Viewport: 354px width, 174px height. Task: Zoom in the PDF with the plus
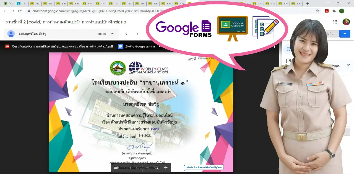pos(166,168)
